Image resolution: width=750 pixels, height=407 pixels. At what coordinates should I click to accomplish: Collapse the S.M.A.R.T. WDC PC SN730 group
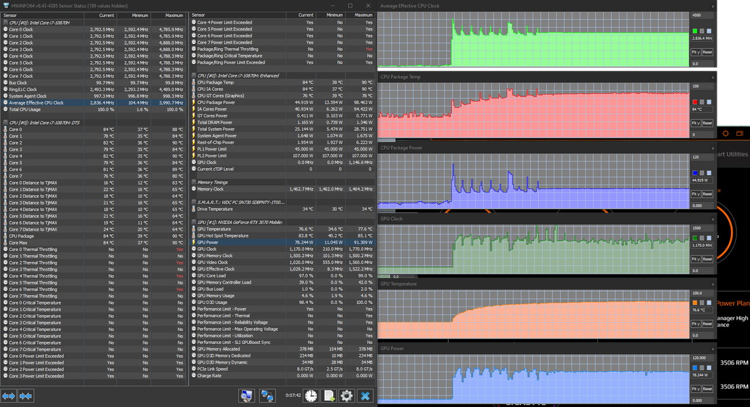tap(193, 202)
